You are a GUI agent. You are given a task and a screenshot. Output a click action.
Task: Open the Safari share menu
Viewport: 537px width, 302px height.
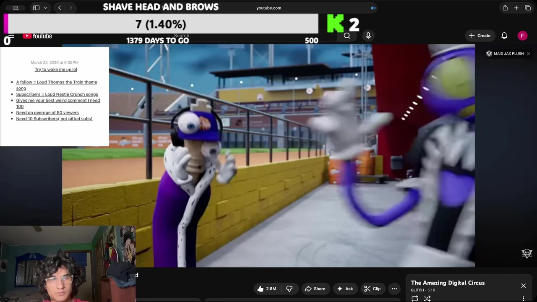[x=505, y=8]
